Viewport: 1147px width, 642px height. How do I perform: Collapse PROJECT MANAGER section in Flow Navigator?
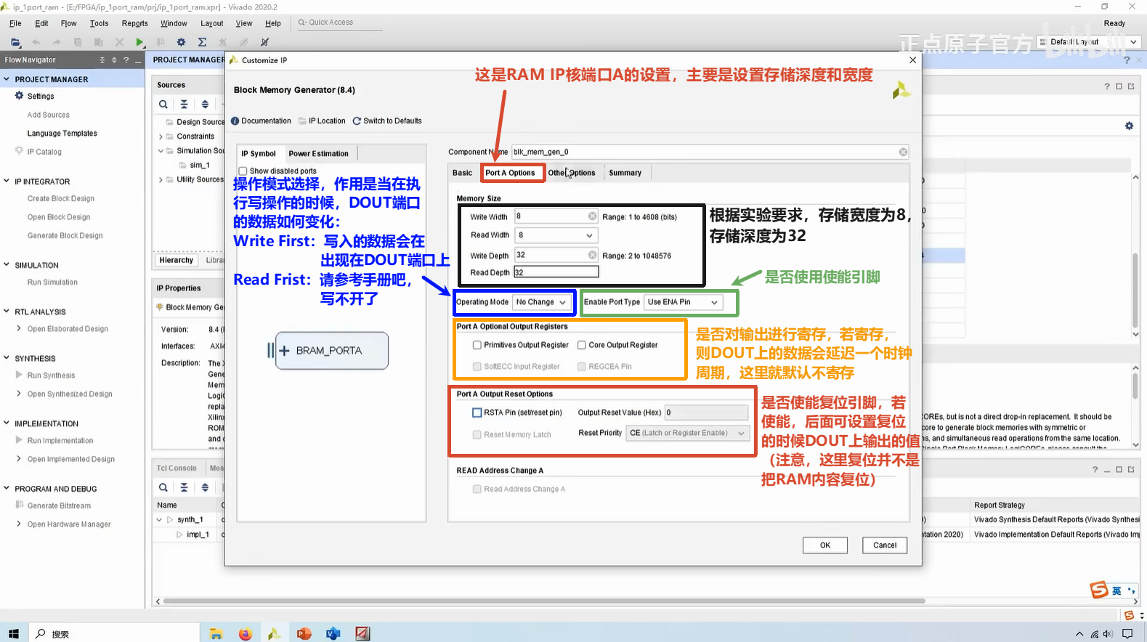[x=7, y=79]
